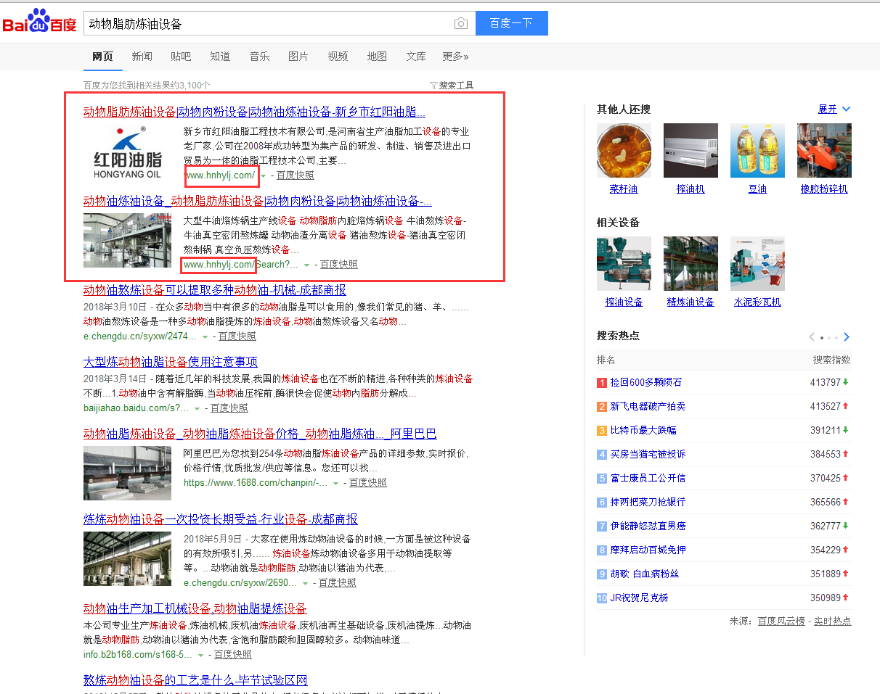Open result 动物脂肪炼油设备-新乡市红阳油脂
The width and height of the screenshot is (880, 694).
(254, 112)
